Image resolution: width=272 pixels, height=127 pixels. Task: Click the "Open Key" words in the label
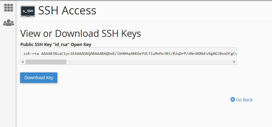[81, 45]
